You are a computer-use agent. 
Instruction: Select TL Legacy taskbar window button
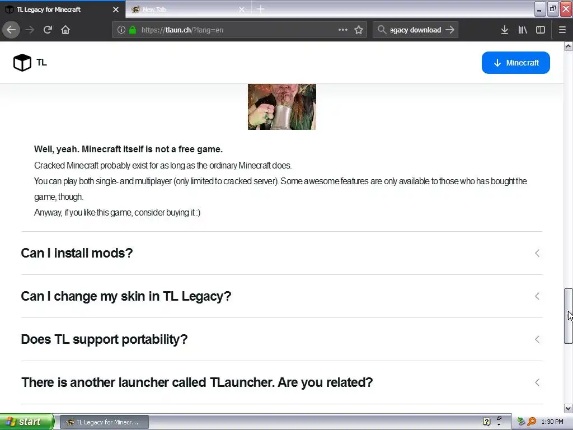(104, 422)
